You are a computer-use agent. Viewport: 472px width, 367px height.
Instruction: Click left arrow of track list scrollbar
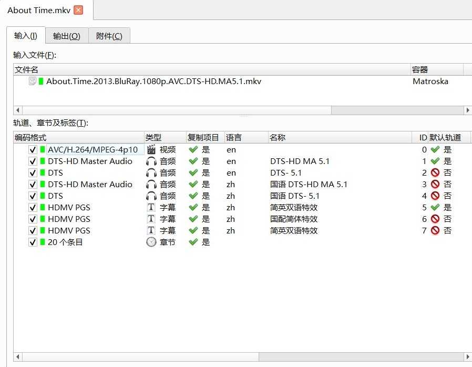[x=18, y=357]
